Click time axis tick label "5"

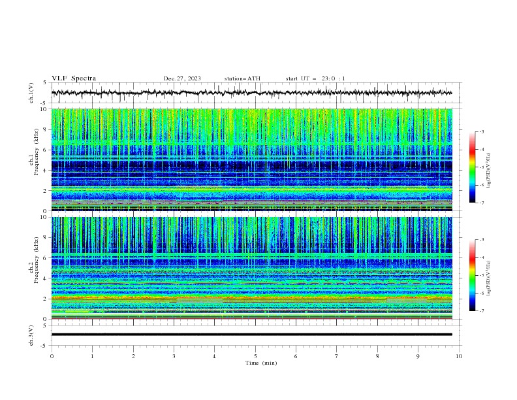[x=255, y=356]
